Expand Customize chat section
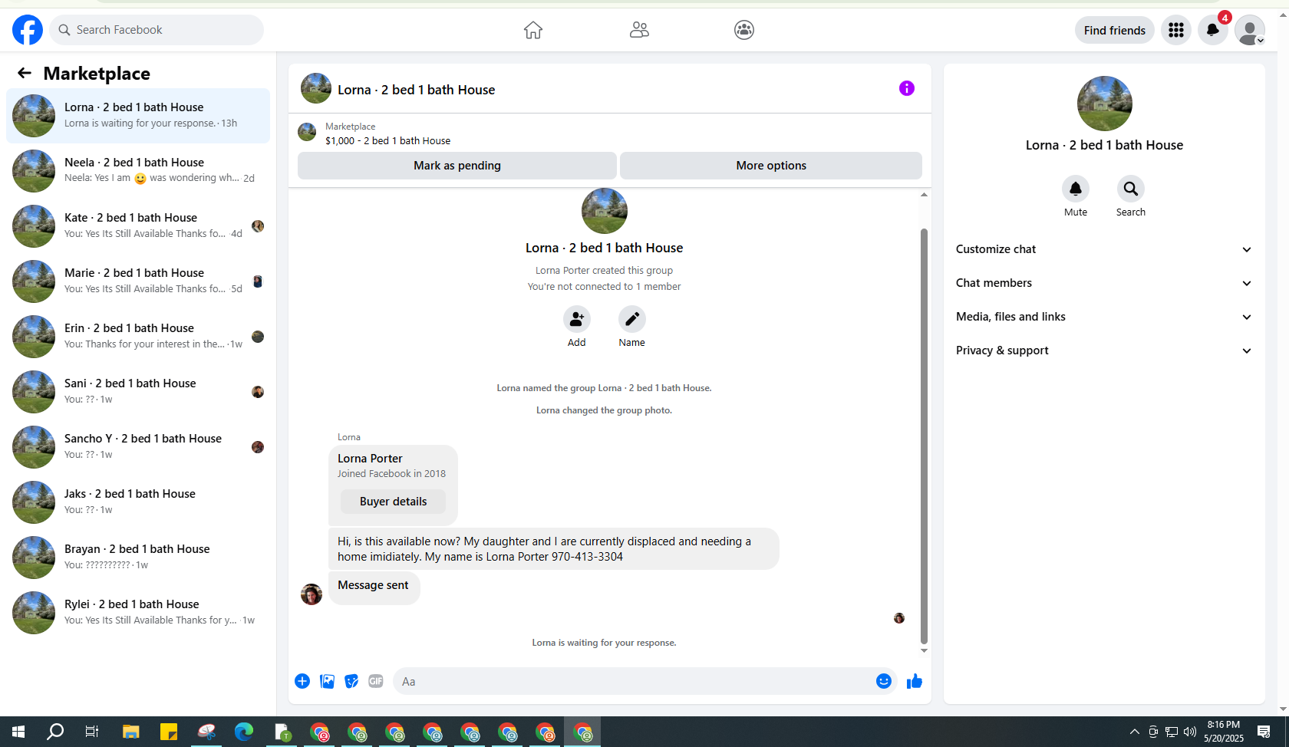Screen dimensions: 1289x747 1104,249
